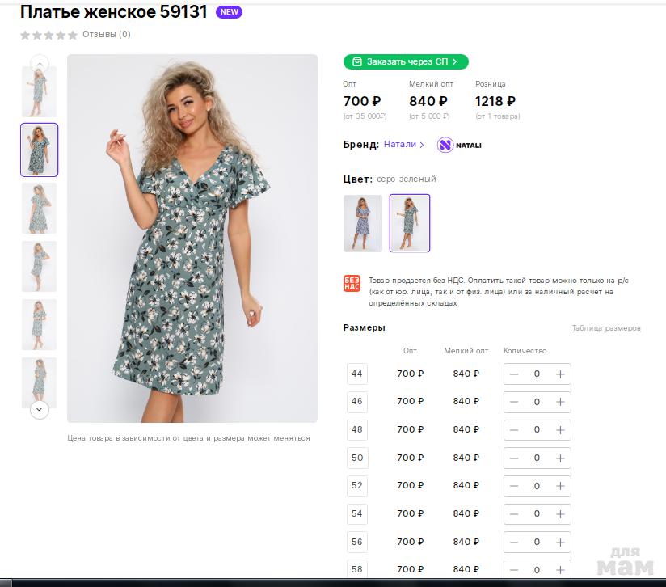Increase quantity for size 44

pos(559,374)
